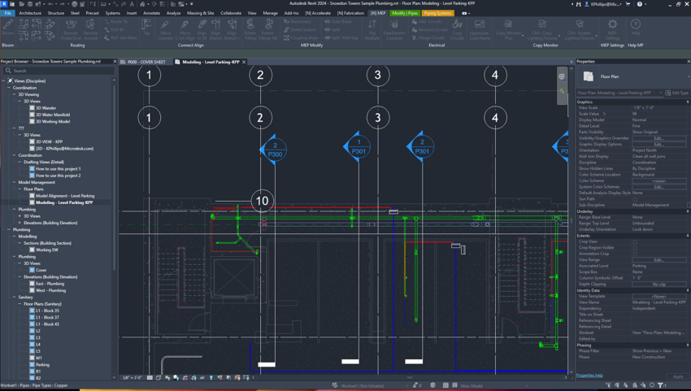Switch to the Annotate ribbon tab
Screen dimensions: 691x391
151,13
